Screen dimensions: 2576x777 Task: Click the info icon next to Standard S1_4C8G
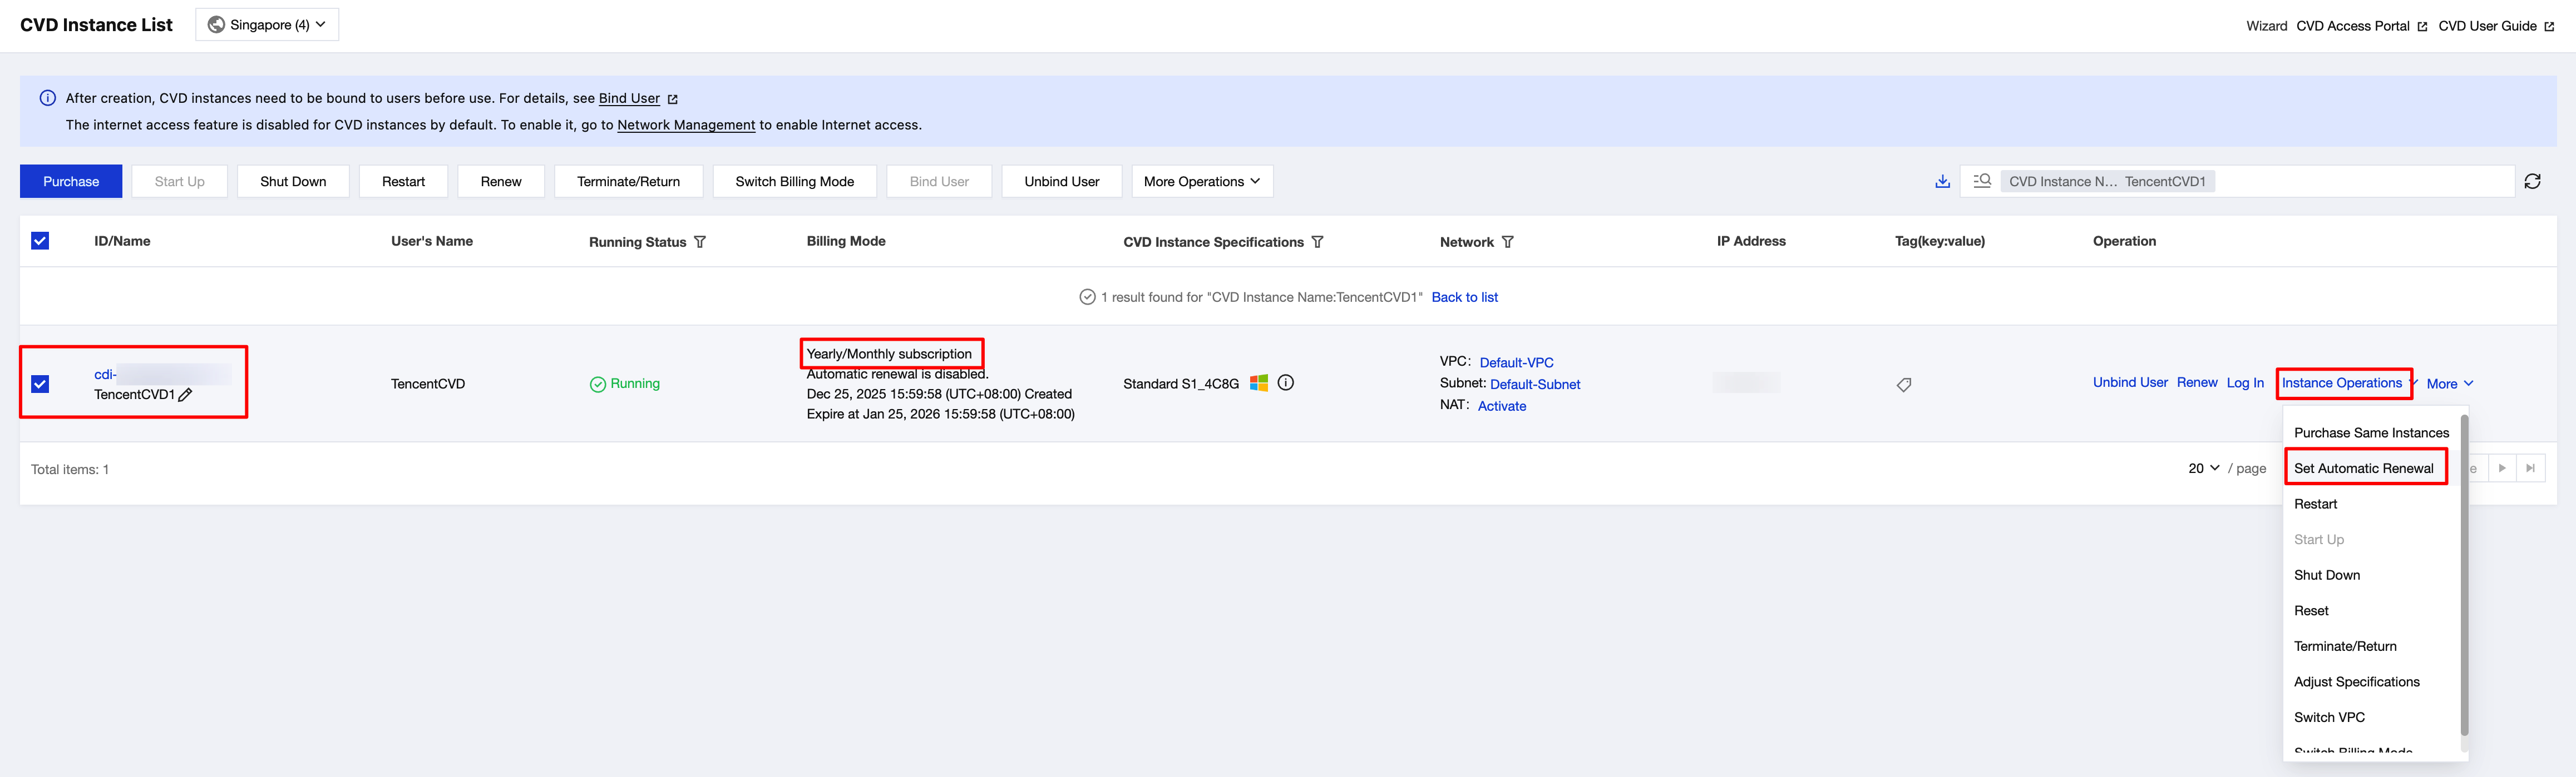[x=1286, y=382]
